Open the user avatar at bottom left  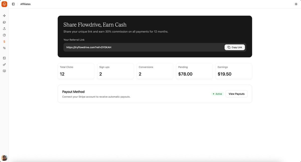pos(4,158)
